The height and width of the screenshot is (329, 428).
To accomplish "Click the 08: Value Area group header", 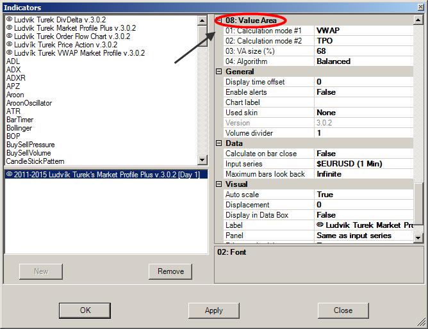I will (251, 20).
